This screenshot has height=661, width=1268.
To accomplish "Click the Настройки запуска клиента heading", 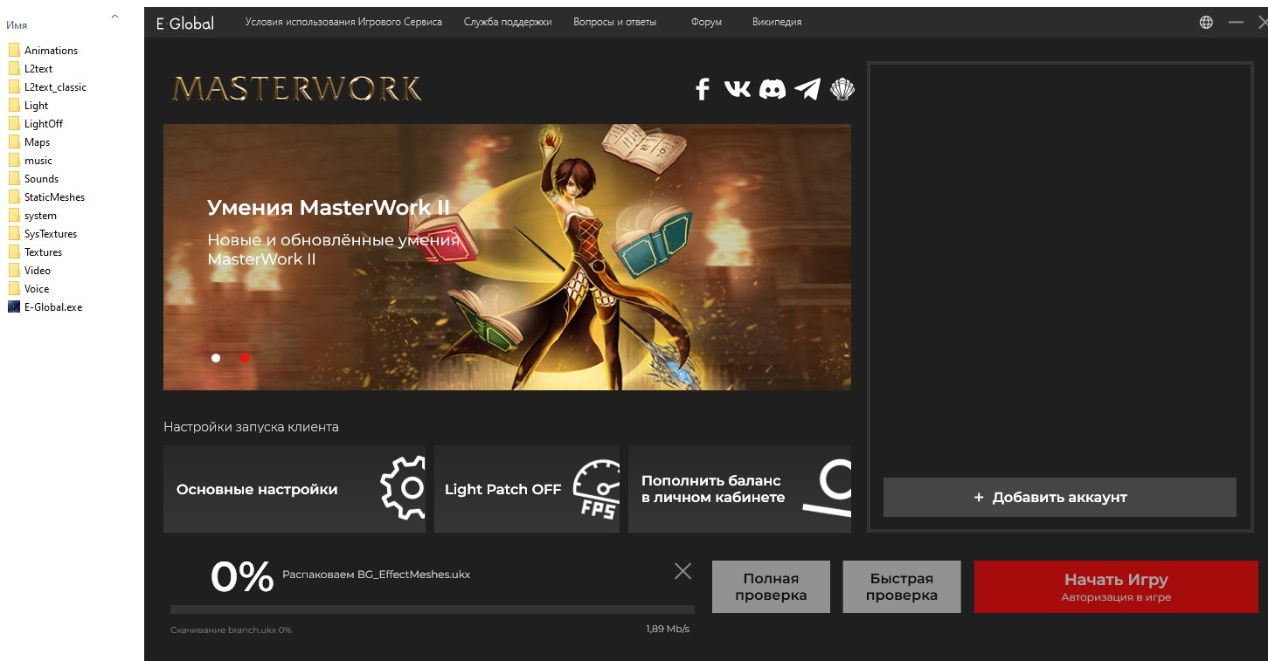I will [x=251, y=427].
